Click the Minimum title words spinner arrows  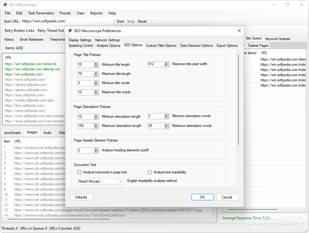[x=96, y=83]
